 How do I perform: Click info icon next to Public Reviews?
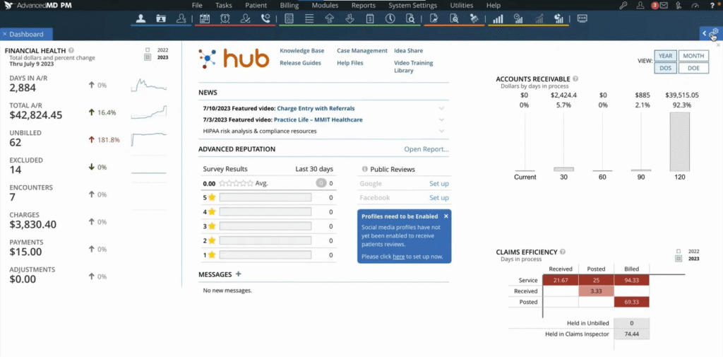tap(365, 169)
